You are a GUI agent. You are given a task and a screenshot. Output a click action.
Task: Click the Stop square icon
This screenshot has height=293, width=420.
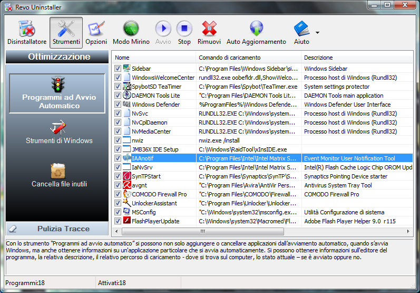[184, 29]
